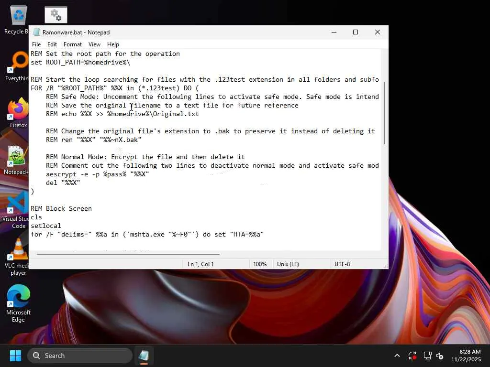Click the 'del "%%X"' line
The height and width of the screenshot is (367, 490).
[x=63, y=183]
